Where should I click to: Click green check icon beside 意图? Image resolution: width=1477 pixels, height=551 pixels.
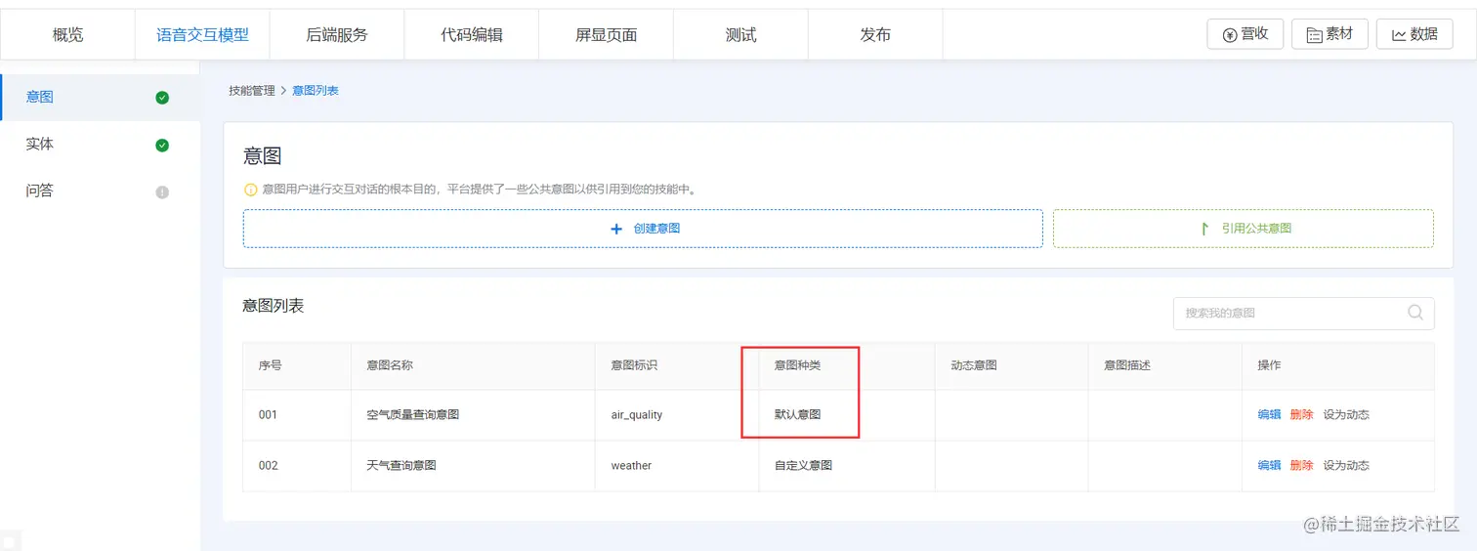pyautogui.click(x=162, y=98)
